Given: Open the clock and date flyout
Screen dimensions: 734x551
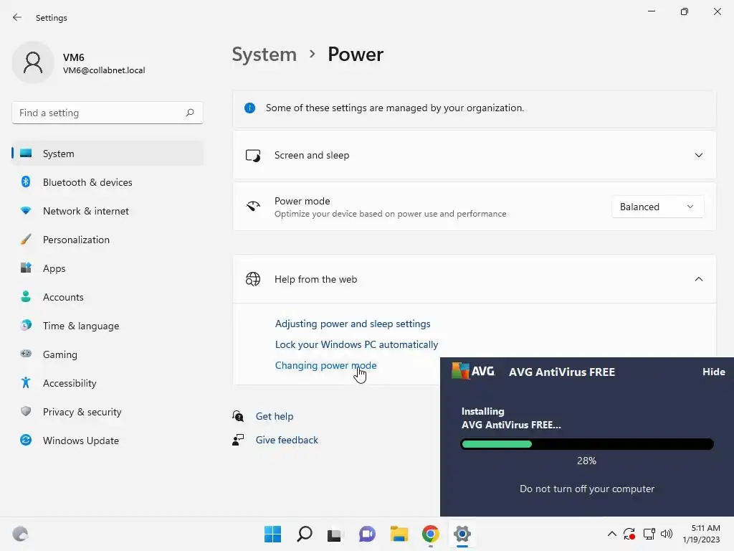Looking at the screenshot, I should click(x=701, y=534).
